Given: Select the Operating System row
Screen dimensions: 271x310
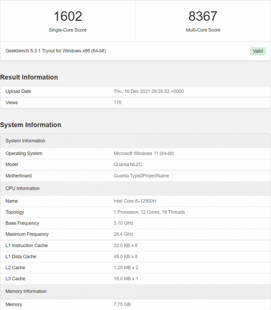Looking at the screenshot, I should point(24,153).
